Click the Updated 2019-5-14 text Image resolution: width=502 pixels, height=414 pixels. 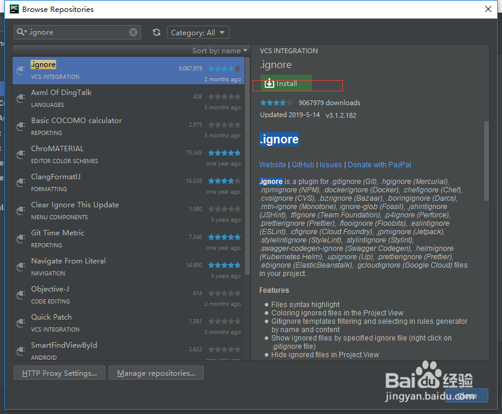pos(290,115)
